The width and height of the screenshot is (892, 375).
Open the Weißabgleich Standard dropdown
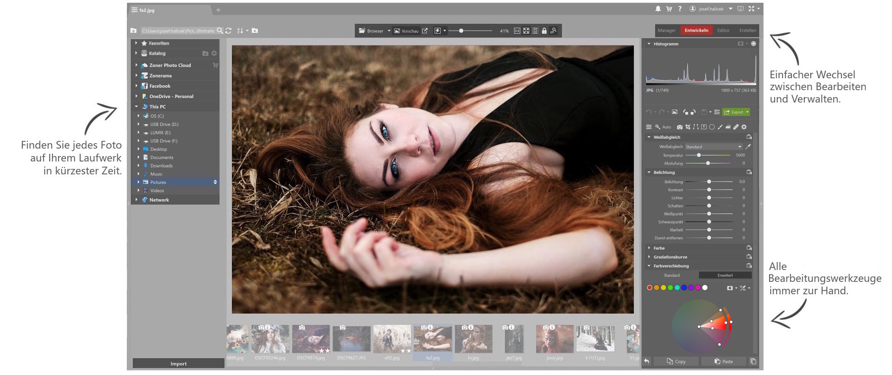[714, 147]
